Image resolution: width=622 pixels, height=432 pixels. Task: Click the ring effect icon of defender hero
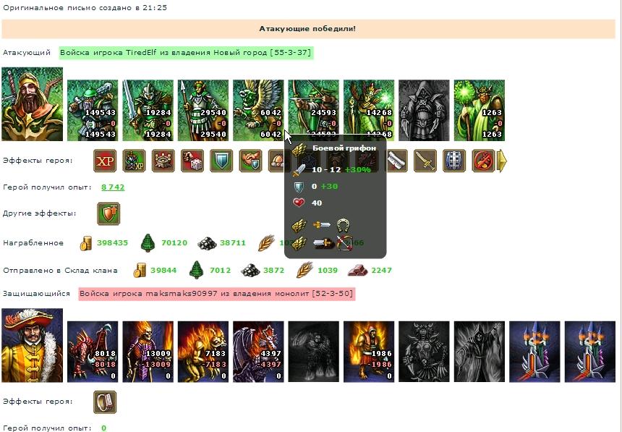(x=105, y=402)
